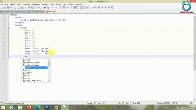Viewport: 196px width, 110px height.
Task: Open Folder as Workspace toolbar icon
Action: (91, 7)
